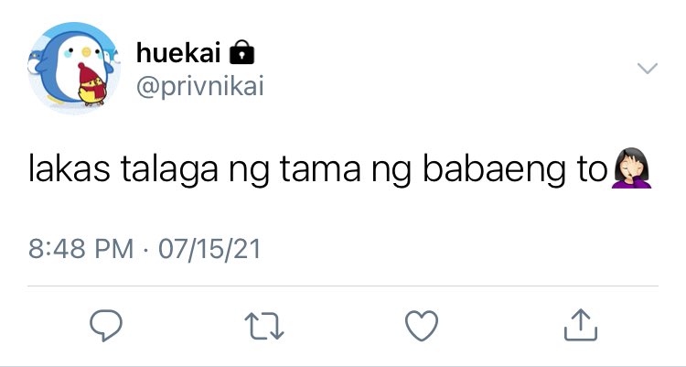Screen dimensions: 686x367
Task: Click the yellow chick wearing red hat
Action: click(91, 84)
